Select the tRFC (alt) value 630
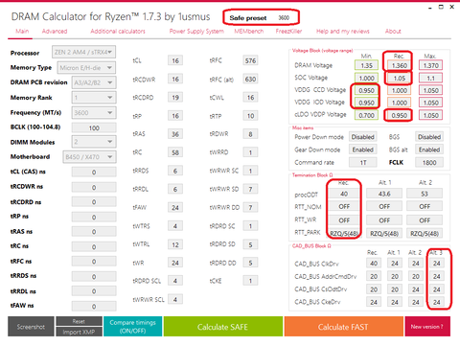This screenshot has height=346, width=460. (250, 79)
